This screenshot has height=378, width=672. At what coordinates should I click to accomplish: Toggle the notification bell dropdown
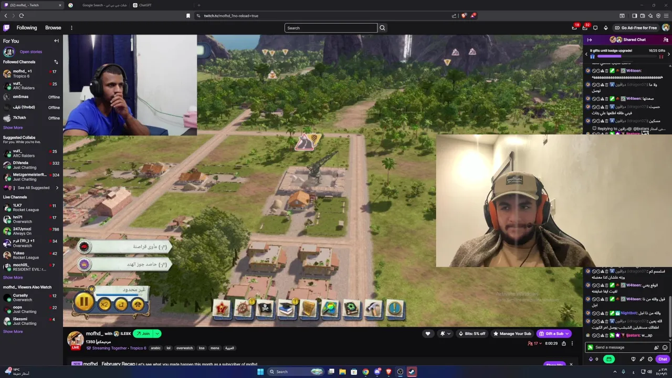(445, 334)
